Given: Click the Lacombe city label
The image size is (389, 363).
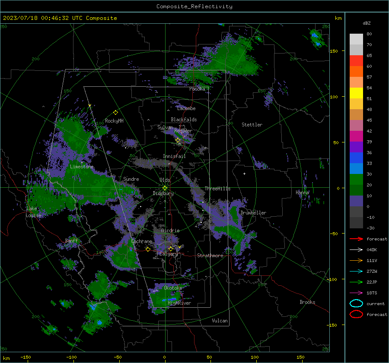Looking at the screenshot, I should (186, 108).
